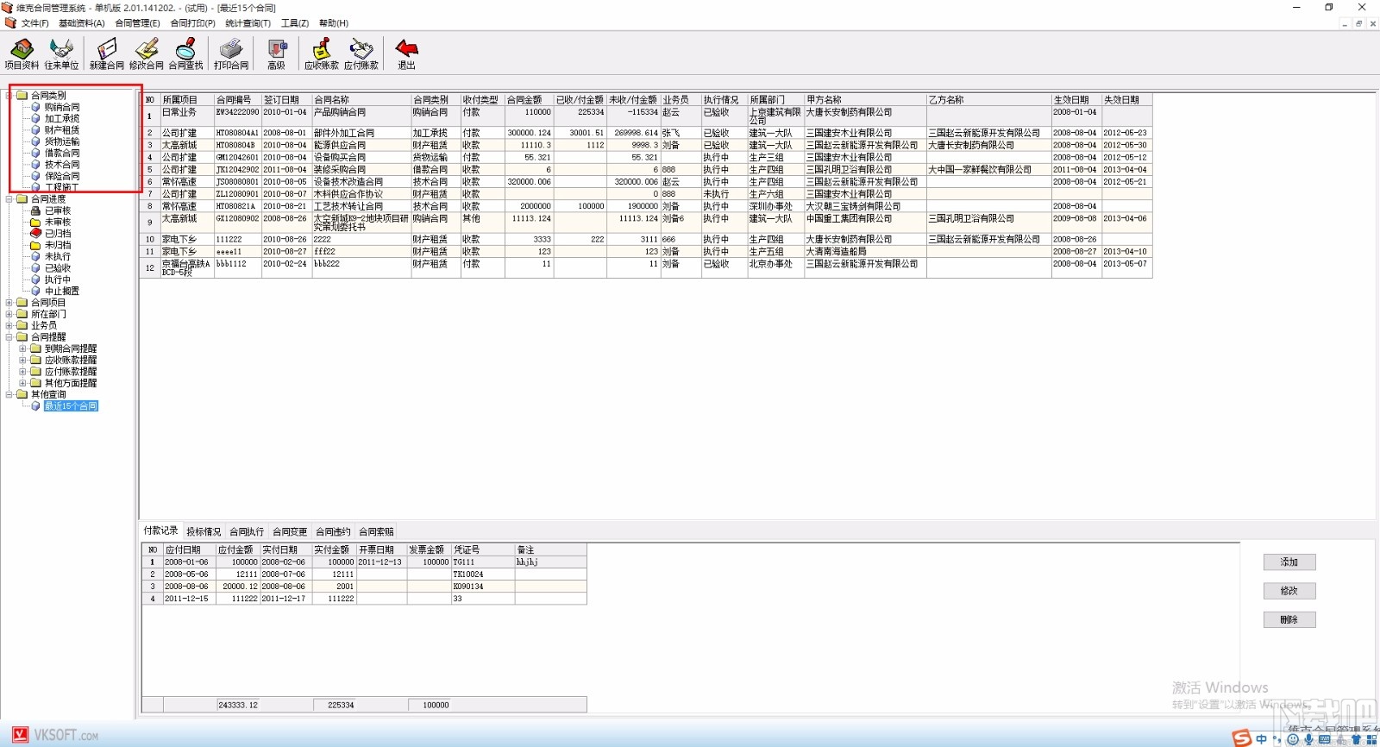1380x747 pixels.
Task: Click the 中止搁置 cube icon
Action: [x=35, y=291]
